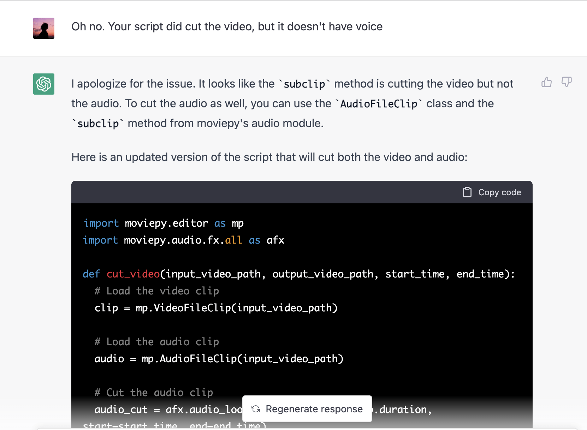587x430 pixels.
Task: Click the moviepy.audio.fx.all import line
Action: tap(183, 240)
